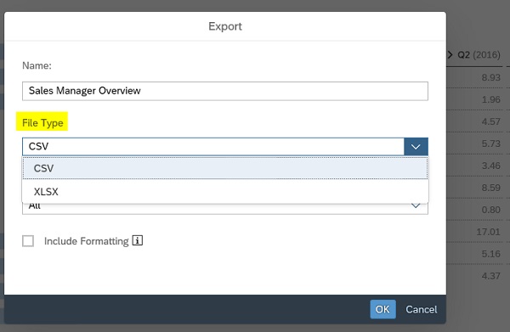This screenshot has height=332, width=510.
Task: Click the table cell showing 5.73
Action: coord(490,143)
